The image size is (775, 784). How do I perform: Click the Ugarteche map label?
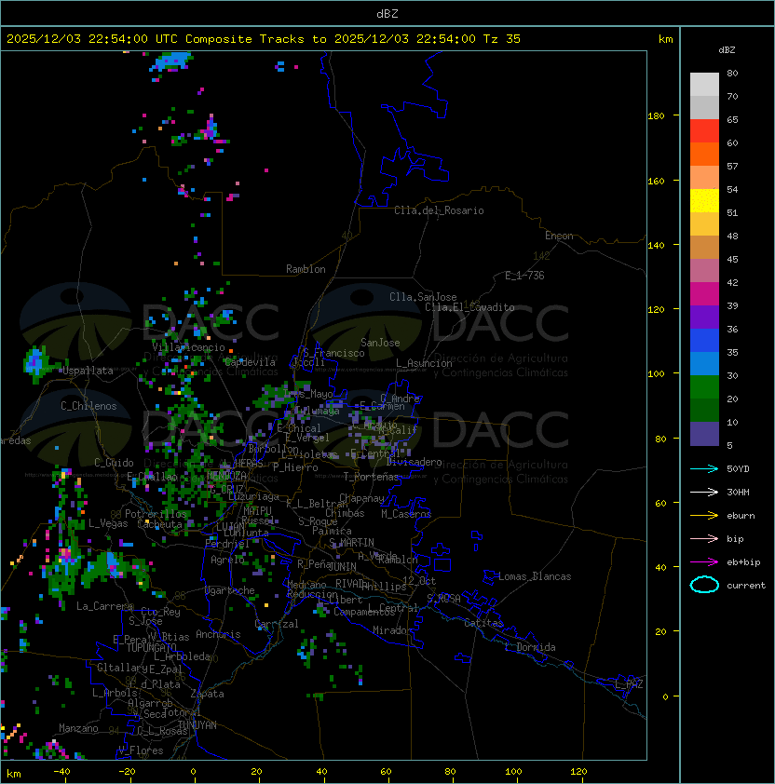pyautogui.click(x=230, y=590)
